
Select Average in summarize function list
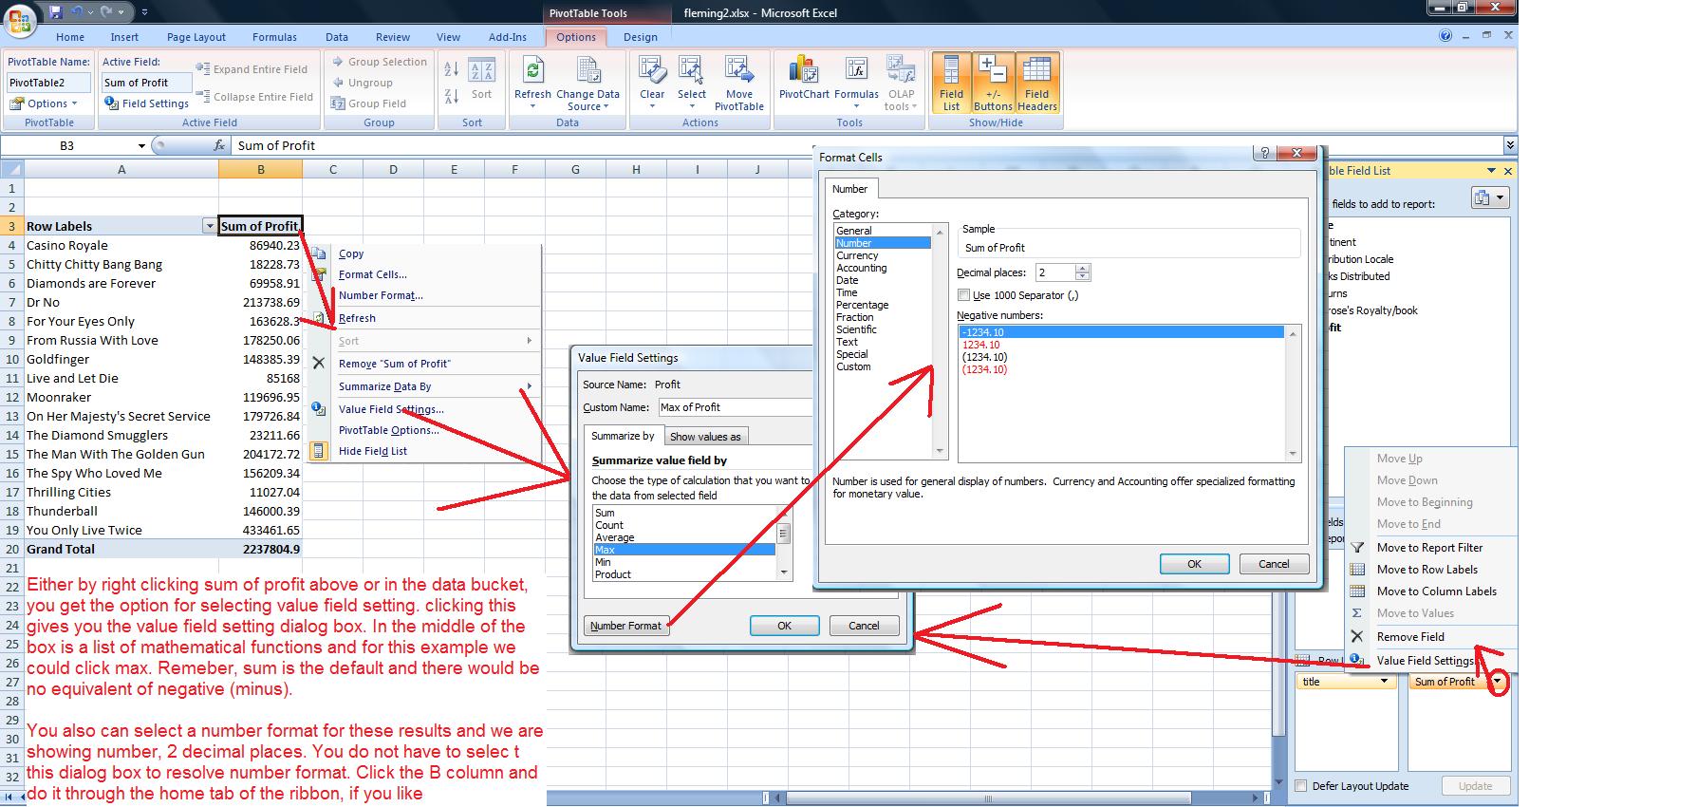[615, 537]
